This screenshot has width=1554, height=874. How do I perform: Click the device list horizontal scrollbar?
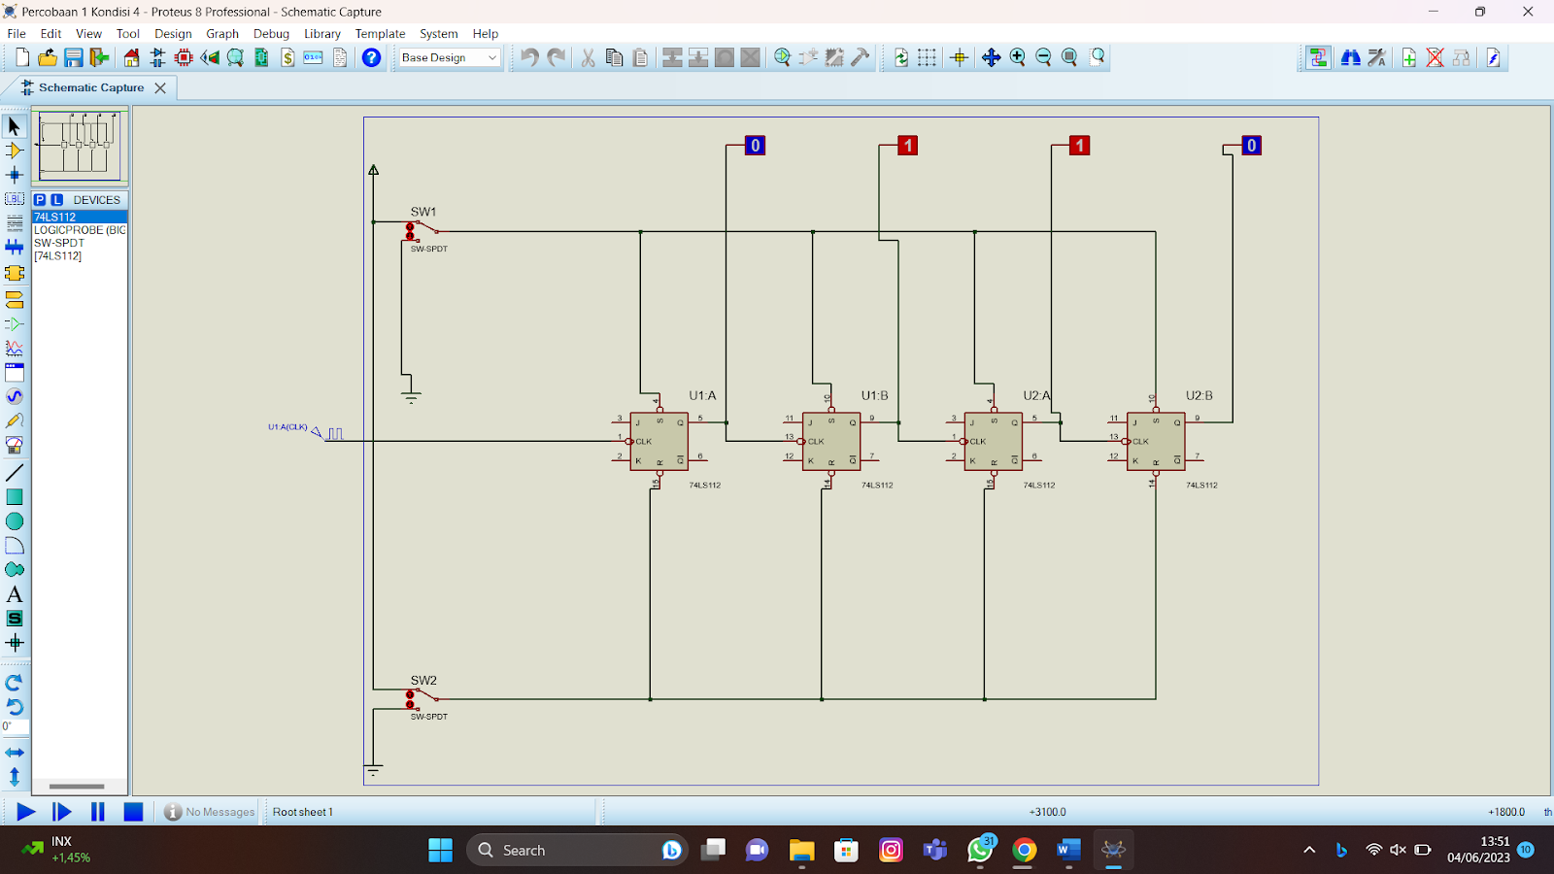click(77, 787)
